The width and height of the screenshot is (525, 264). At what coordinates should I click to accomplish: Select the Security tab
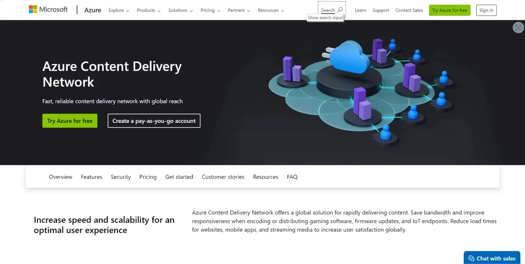click(121, 177)
